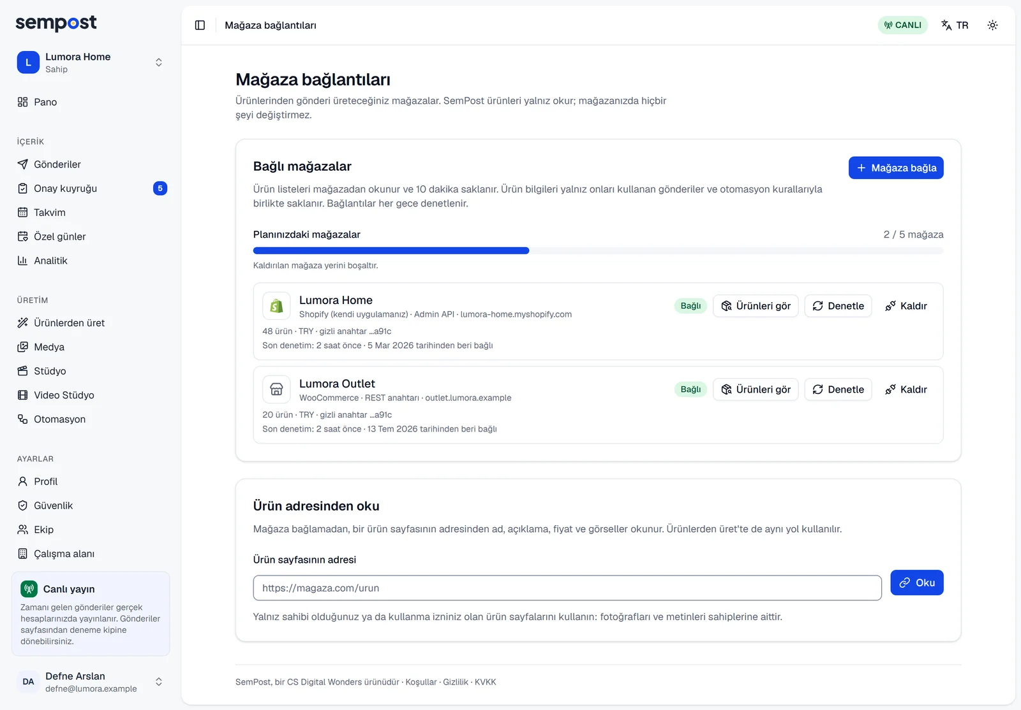The width and height of the screenshot is (1021, 710).
Task: Expand the Lumora Home workspace switcher
Action: [91, 62]
